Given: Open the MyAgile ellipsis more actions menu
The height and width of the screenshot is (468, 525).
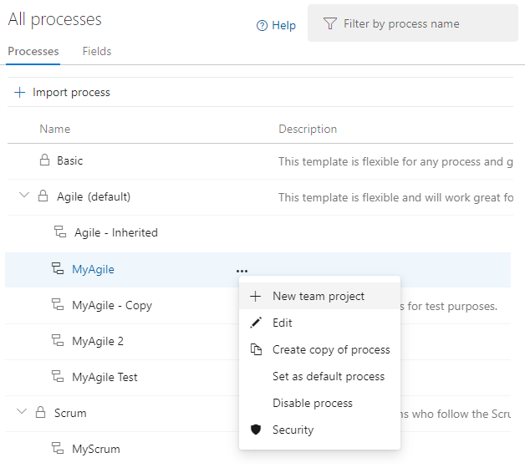Looking at the screenshot, I should 242,270.
